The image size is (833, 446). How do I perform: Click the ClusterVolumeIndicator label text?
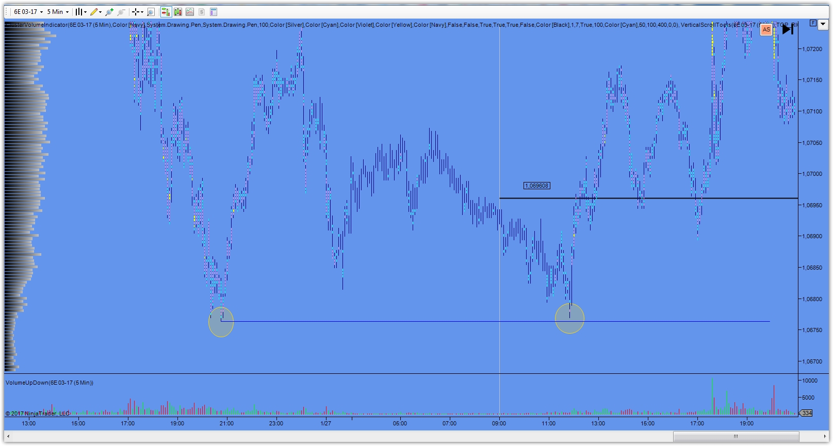(x=36, y=25)
